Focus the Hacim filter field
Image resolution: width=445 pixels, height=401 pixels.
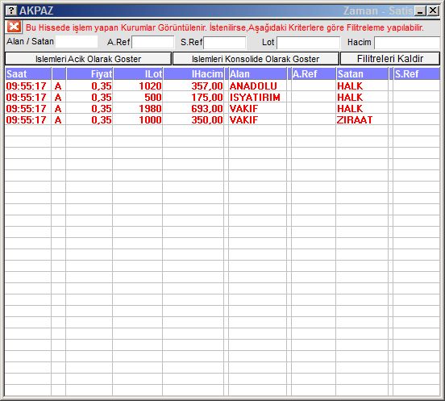click(407, 43)
